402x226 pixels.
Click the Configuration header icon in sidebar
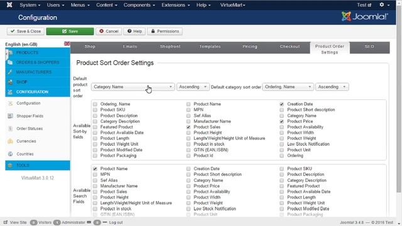(x=10, y=92)
